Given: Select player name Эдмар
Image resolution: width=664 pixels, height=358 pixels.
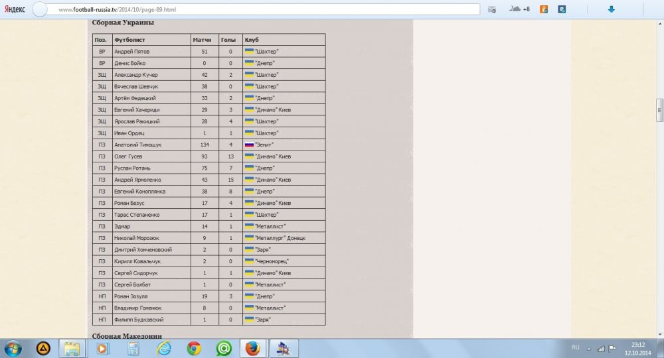Looking at the screenshot, I should pyautogui.click(x=122, y=227).
